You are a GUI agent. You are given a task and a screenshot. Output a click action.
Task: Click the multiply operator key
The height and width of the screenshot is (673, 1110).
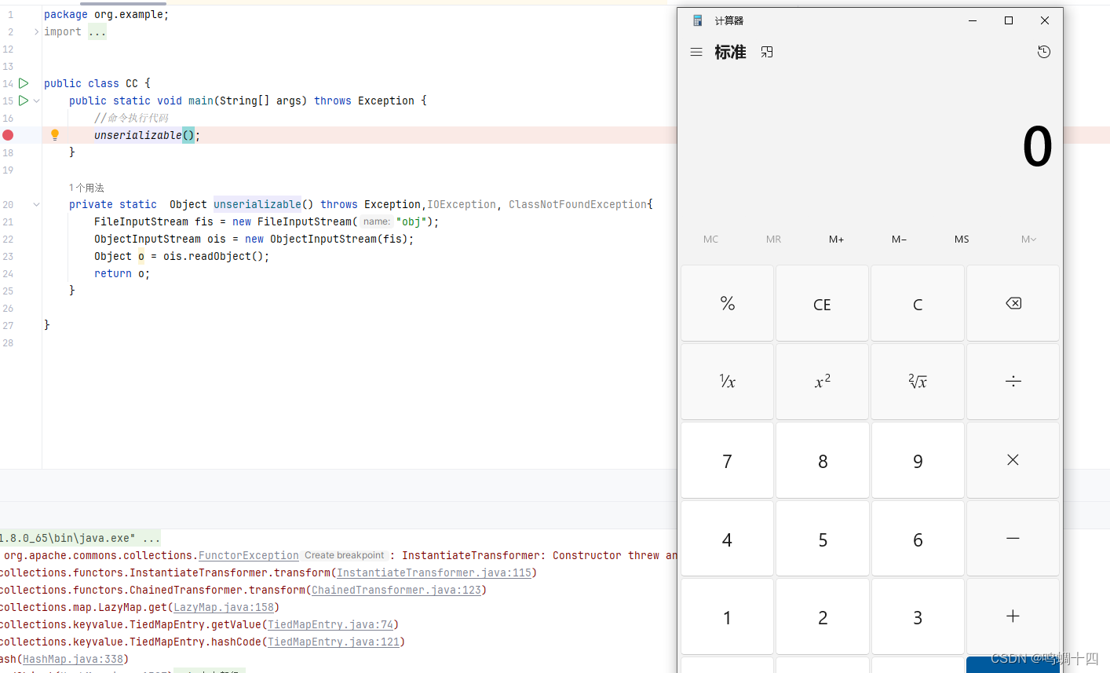tap(1013, 460)
